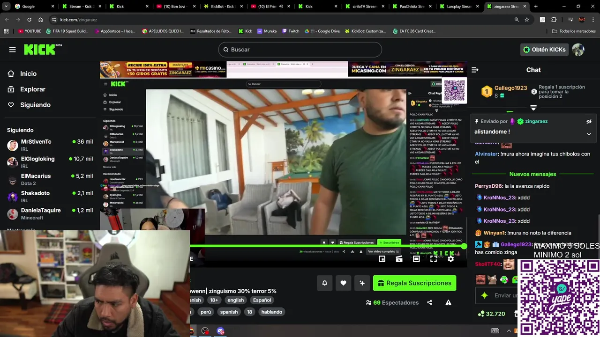Screen dimensions: 600x337
Task: Click the stream notification bell button
Action: [324, 283]
